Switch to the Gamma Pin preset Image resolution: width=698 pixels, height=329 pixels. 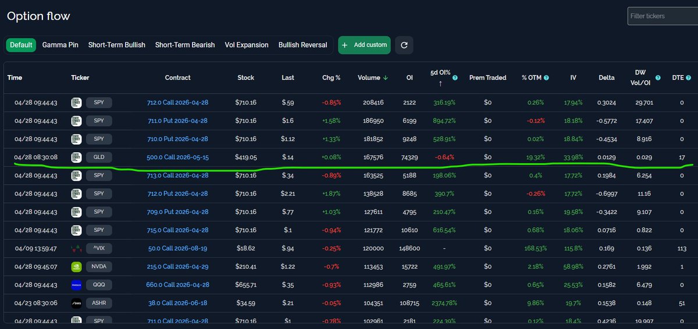pos(60,45)
